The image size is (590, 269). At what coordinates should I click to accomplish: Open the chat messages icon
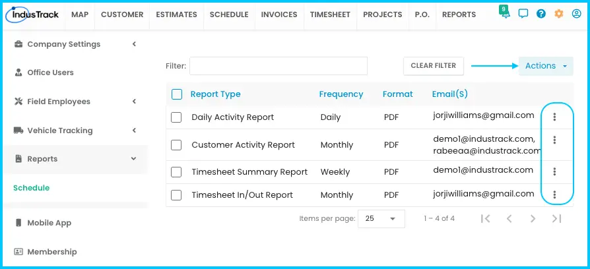[523, 15]
